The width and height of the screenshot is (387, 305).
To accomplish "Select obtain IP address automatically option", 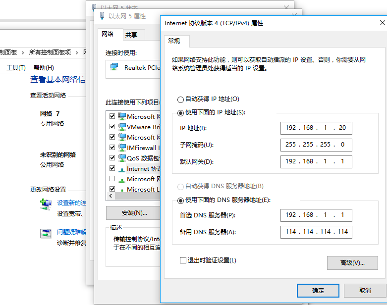I will coord(180,99).
